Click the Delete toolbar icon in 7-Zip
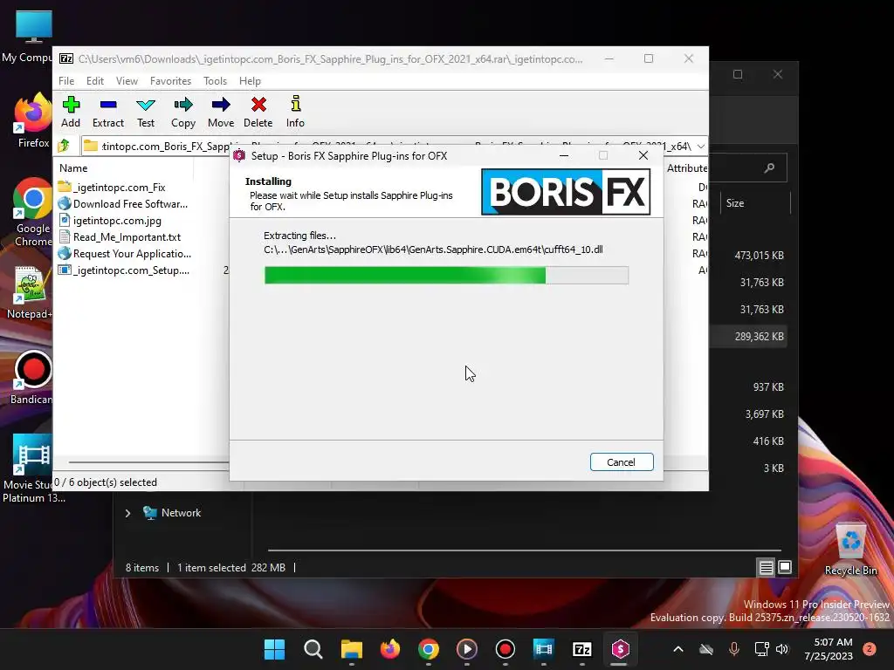The width and height of the screenshot is (894, 670). (x=258, y=112)
